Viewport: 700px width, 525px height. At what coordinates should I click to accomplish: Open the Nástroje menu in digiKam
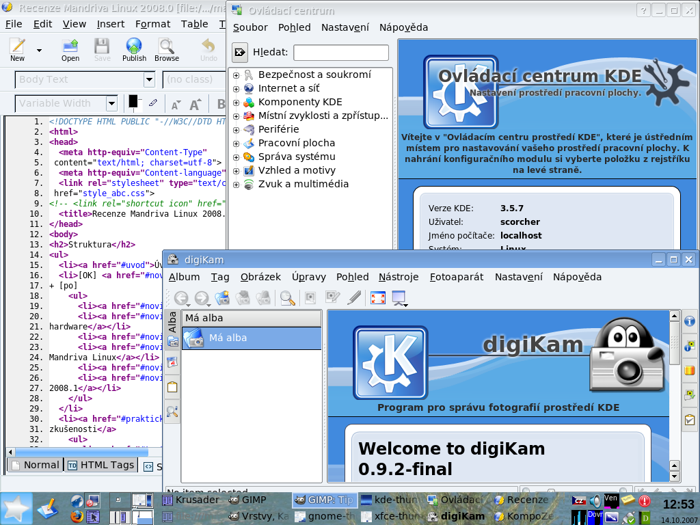(399, 278)
